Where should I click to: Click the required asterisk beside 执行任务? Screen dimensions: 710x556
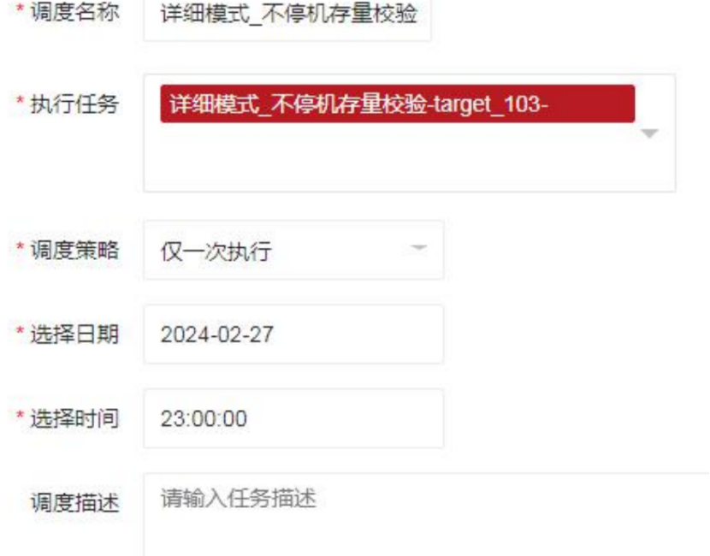(20, 100)
